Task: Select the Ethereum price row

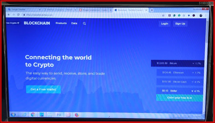Action: (x=180, y=73)
